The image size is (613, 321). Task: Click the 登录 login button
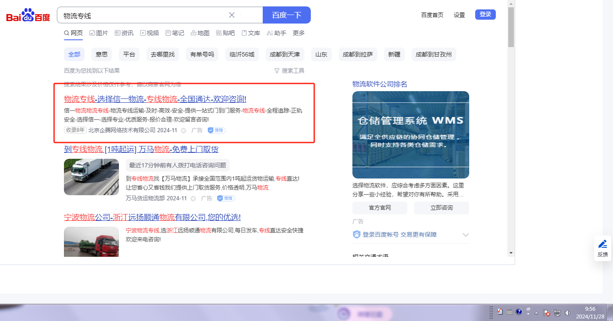pos(486,15)
